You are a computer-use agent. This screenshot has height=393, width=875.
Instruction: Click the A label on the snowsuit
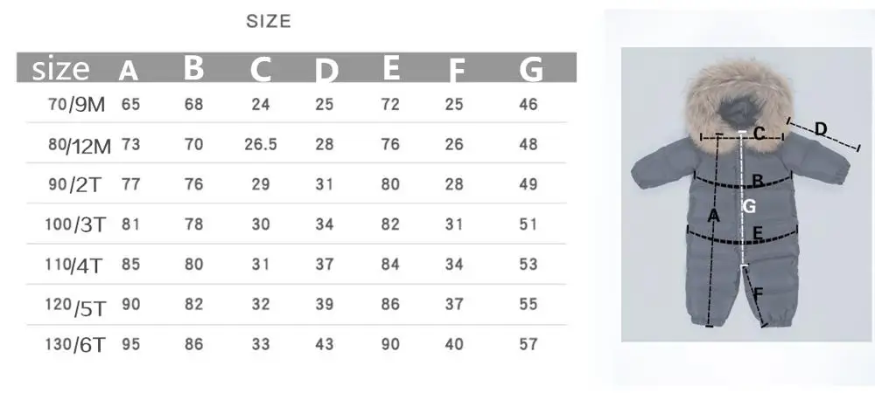click(x=713, y=216)
